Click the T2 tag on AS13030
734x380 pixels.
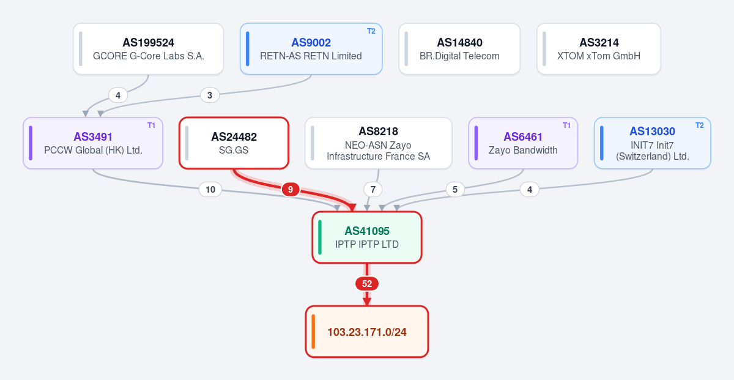click(700, 125)
